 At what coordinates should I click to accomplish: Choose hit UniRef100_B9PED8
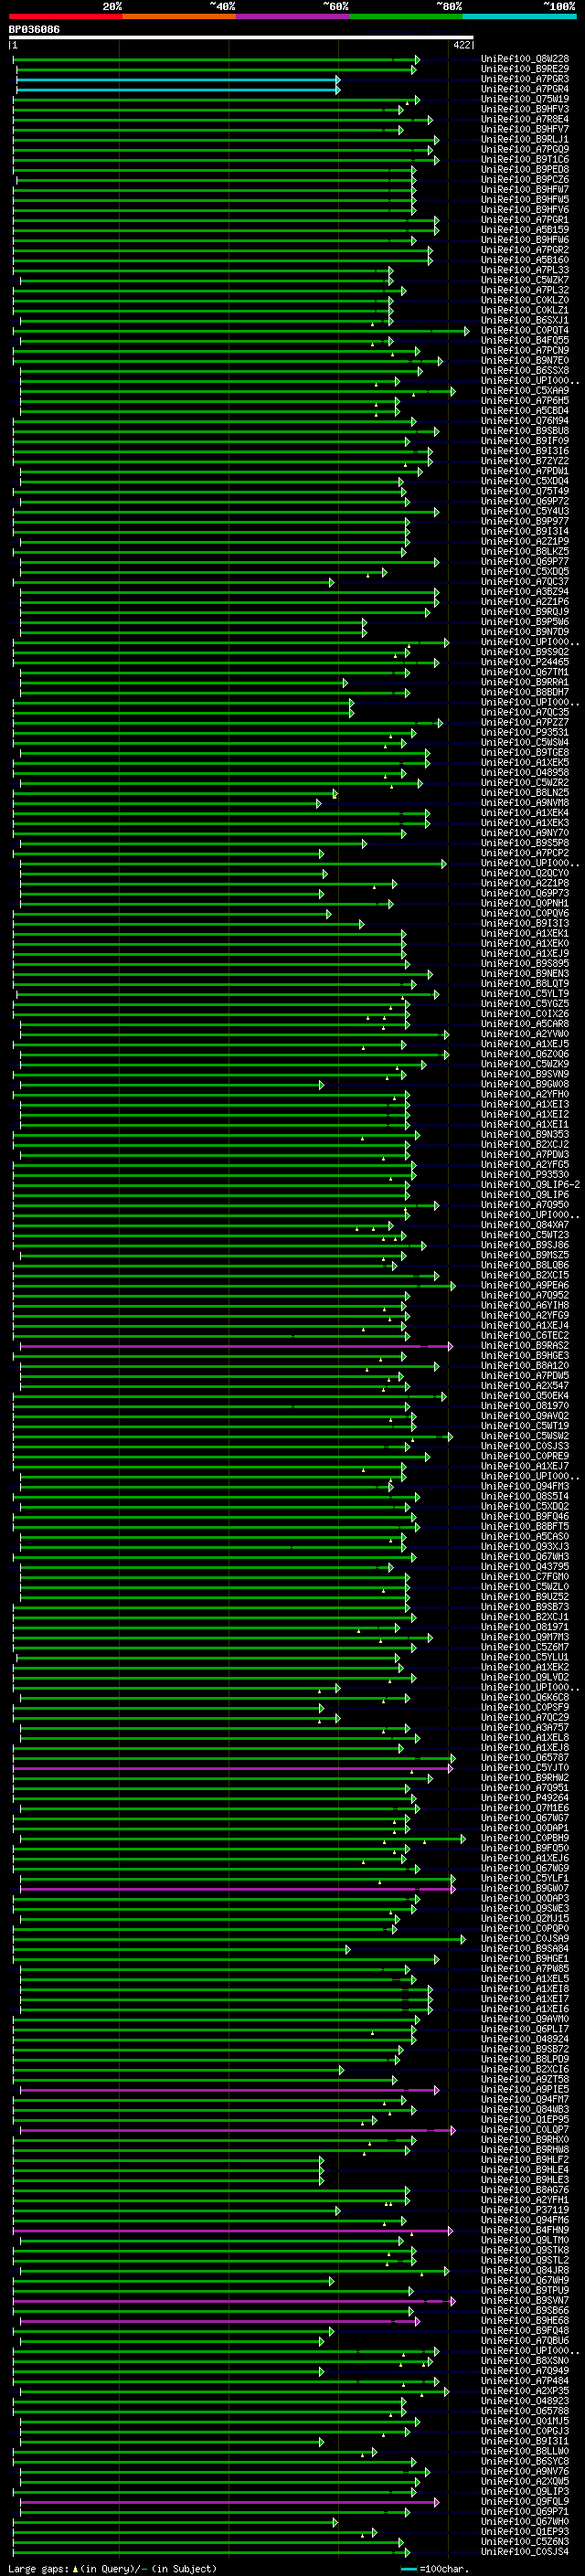525,169
